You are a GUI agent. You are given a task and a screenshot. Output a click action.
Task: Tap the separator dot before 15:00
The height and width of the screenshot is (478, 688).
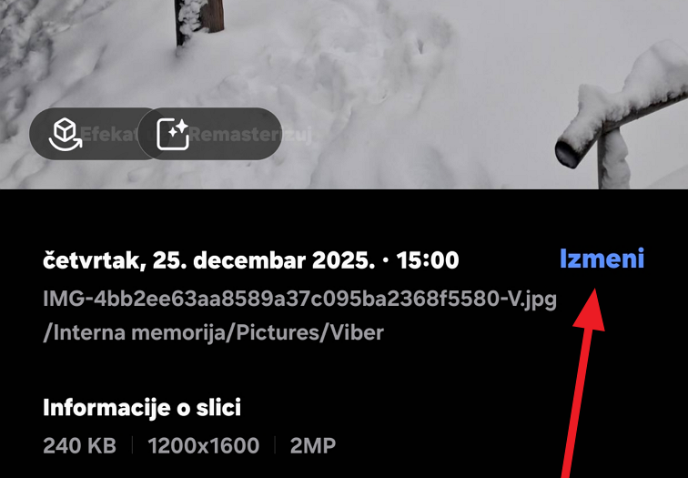click(x=386, y=260)
